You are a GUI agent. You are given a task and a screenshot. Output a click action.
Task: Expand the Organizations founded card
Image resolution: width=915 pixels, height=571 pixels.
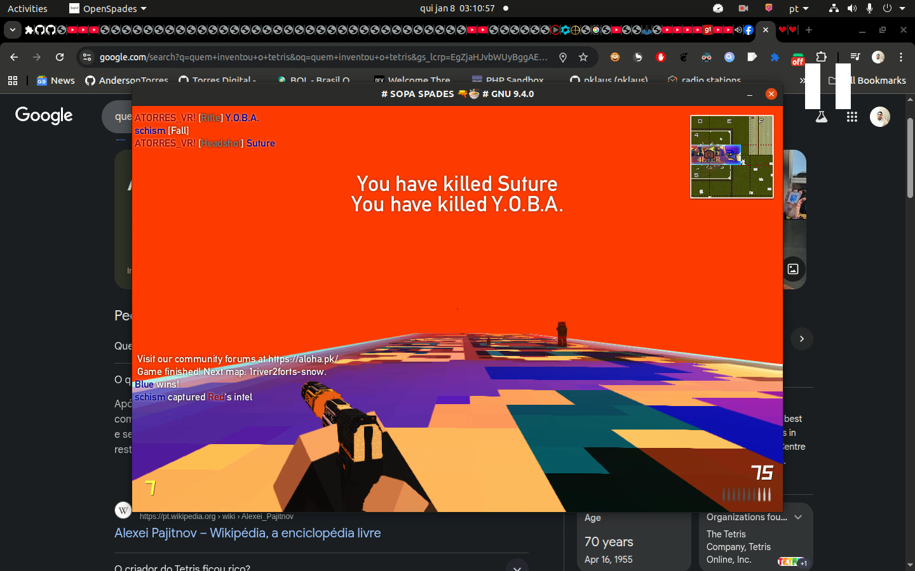coord(798,517)
